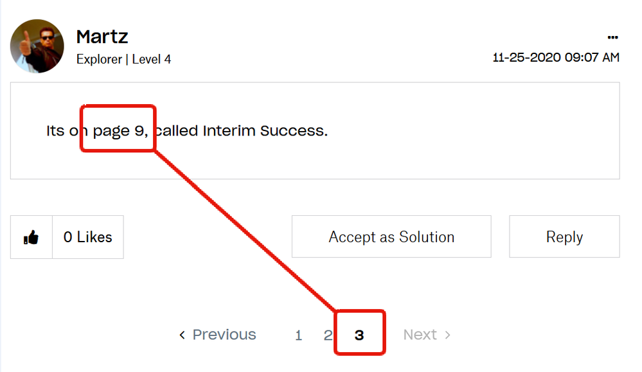Select current page 3 in pagination

coord(359,335)
